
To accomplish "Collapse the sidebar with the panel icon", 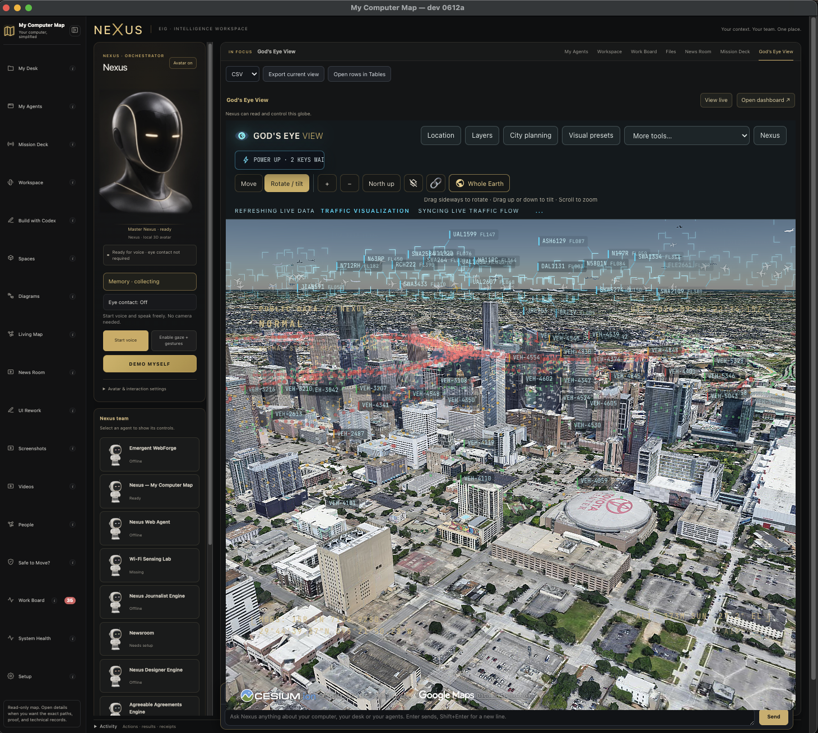I will point(75,30).
